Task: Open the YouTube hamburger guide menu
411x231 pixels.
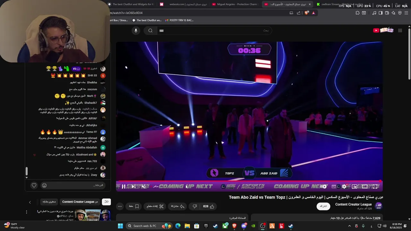Action: pos(400,30)
